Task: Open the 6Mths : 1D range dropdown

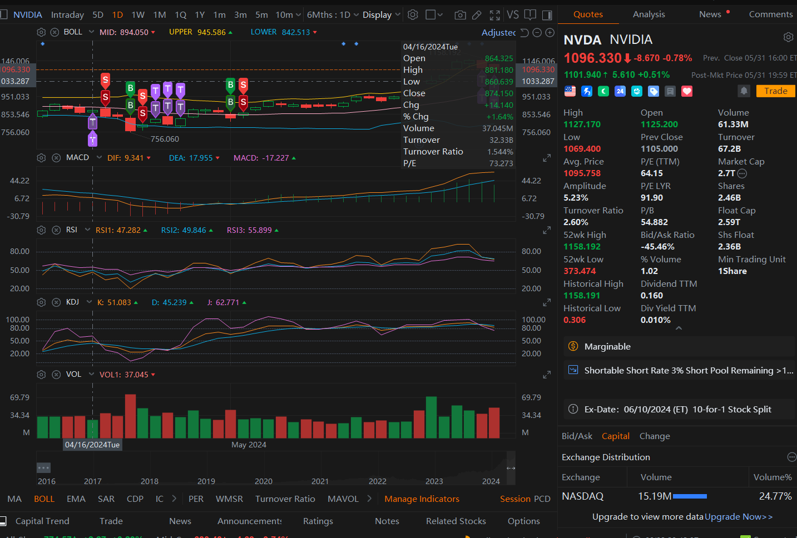Action: 333,15
